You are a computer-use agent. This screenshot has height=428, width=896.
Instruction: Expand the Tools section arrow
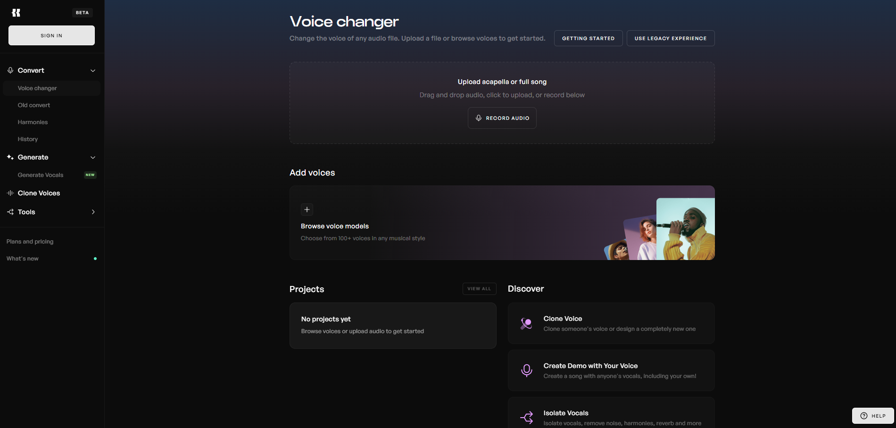[x=93, y=212]
